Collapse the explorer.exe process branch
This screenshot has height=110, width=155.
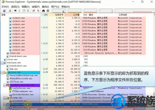click(x=2, y=73)
